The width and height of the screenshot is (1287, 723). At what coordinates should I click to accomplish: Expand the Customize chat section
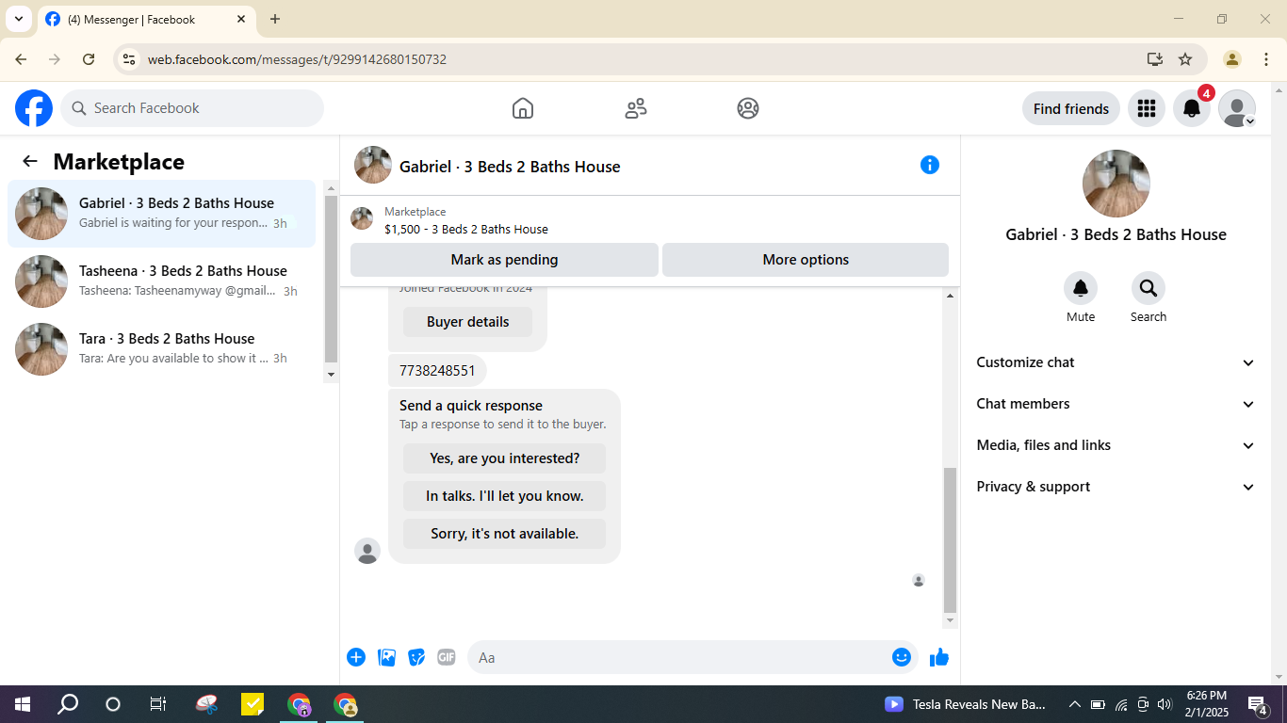point(1116,362)
